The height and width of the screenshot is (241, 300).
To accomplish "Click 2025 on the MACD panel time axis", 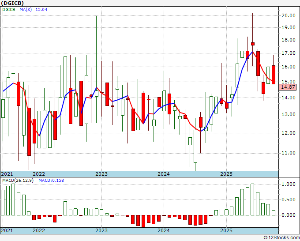I will coord(226,230).
